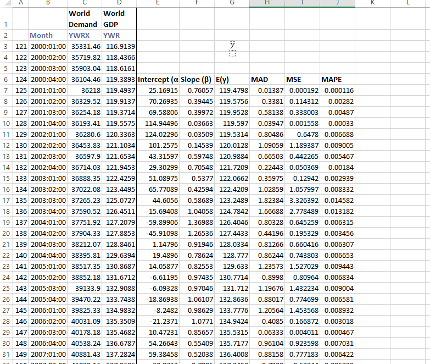Screen dimensions: 430x364
Task: Select column K header
Action: (372, 3)
